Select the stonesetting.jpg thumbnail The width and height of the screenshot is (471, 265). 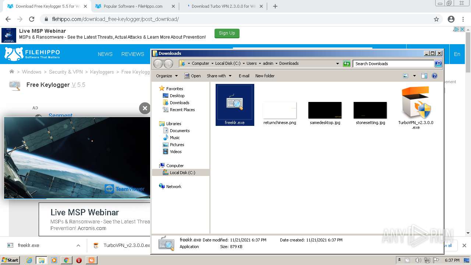[x=370, y=110]
